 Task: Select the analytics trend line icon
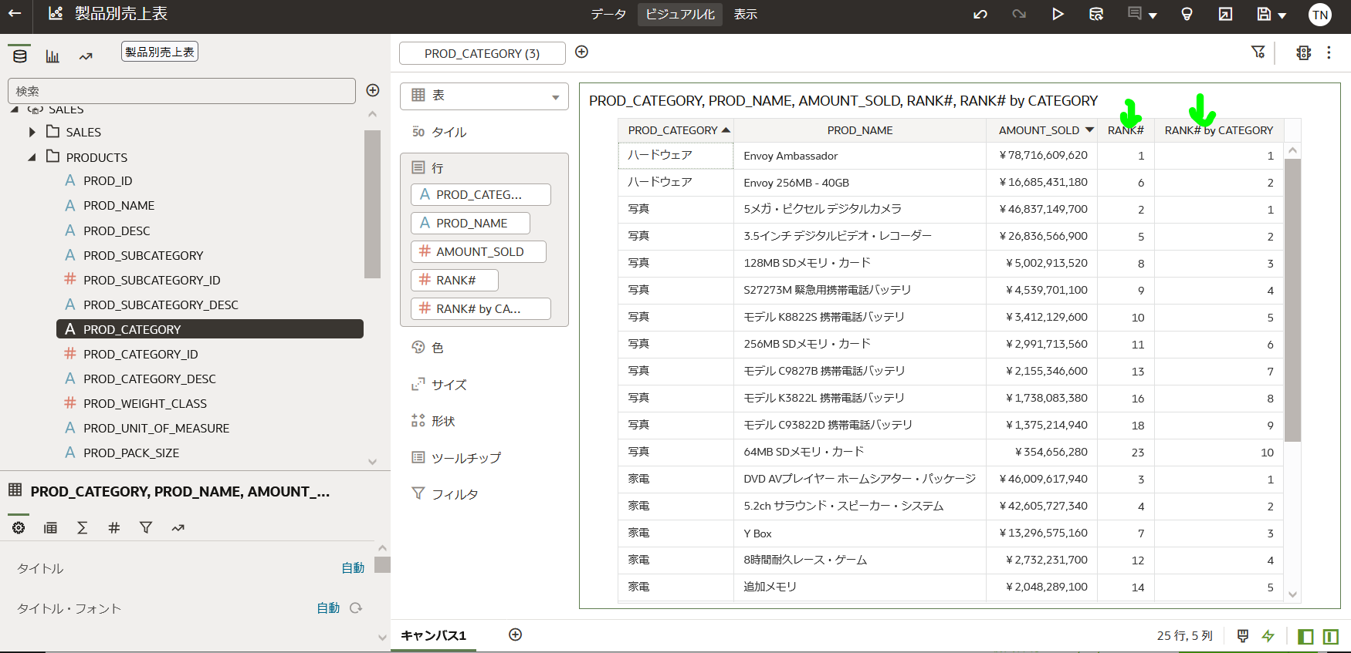(86, 56)
